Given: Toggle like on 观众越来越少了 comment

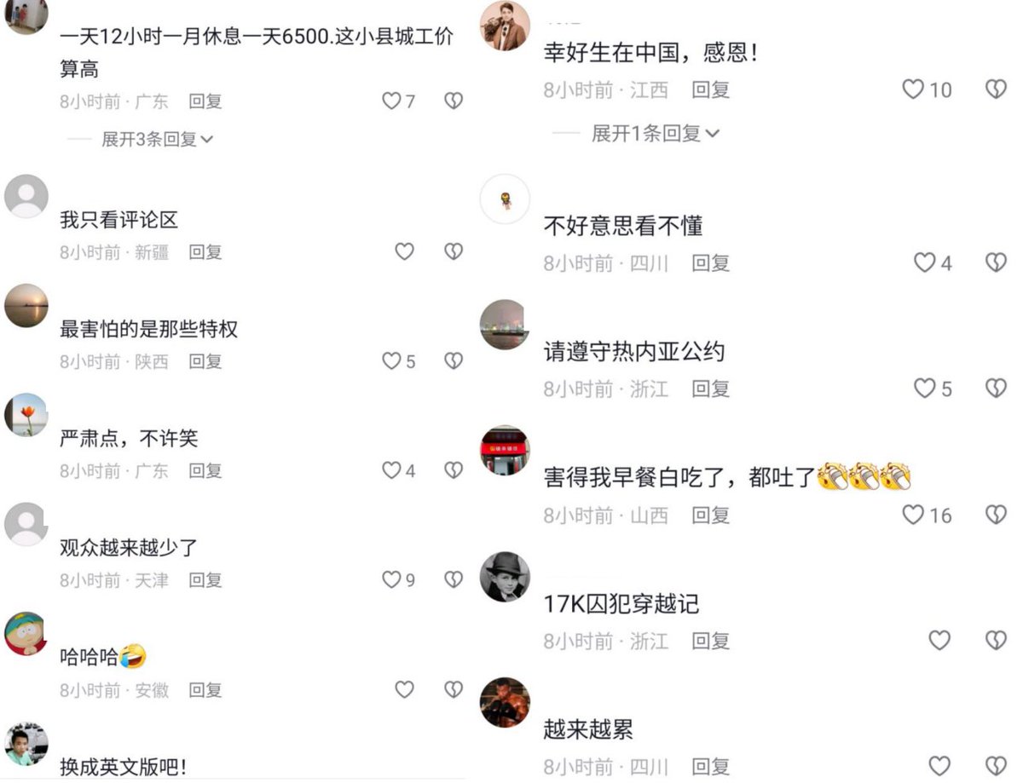Looking at the screenshot, I should 391,580.
